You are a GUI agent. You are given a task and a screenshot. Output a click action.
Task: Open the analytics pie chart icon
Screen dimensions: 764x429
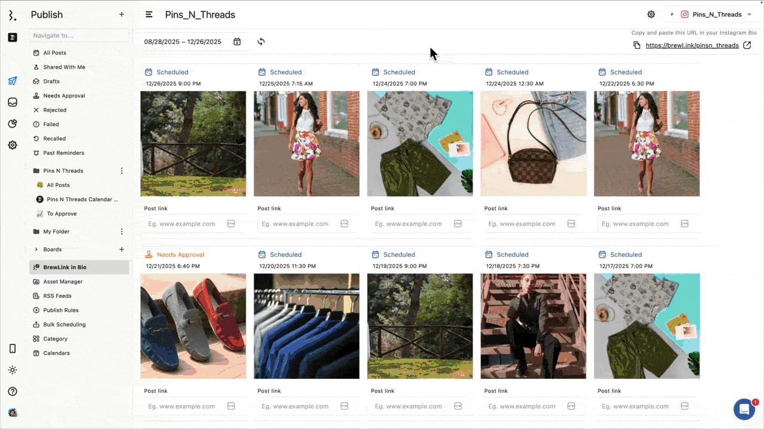click(x=13, y=124)
